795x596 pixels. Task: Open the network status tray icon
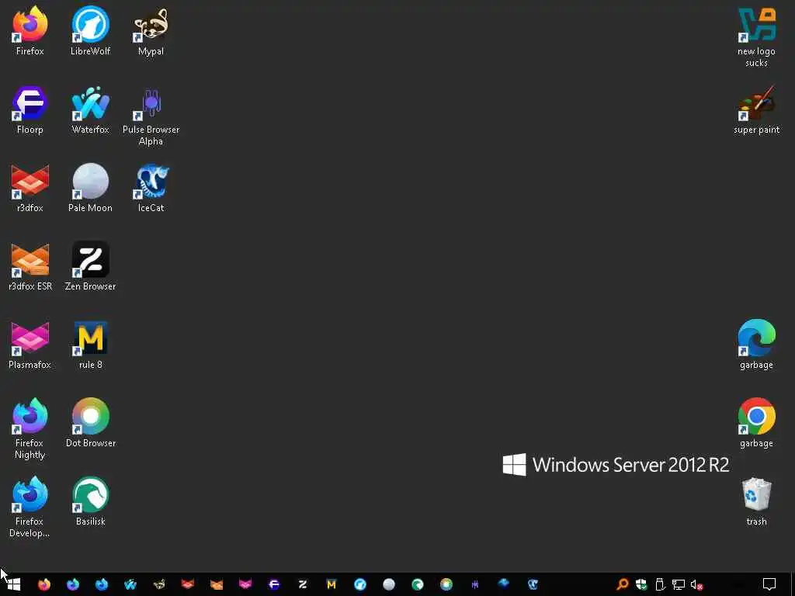(679, 584)
